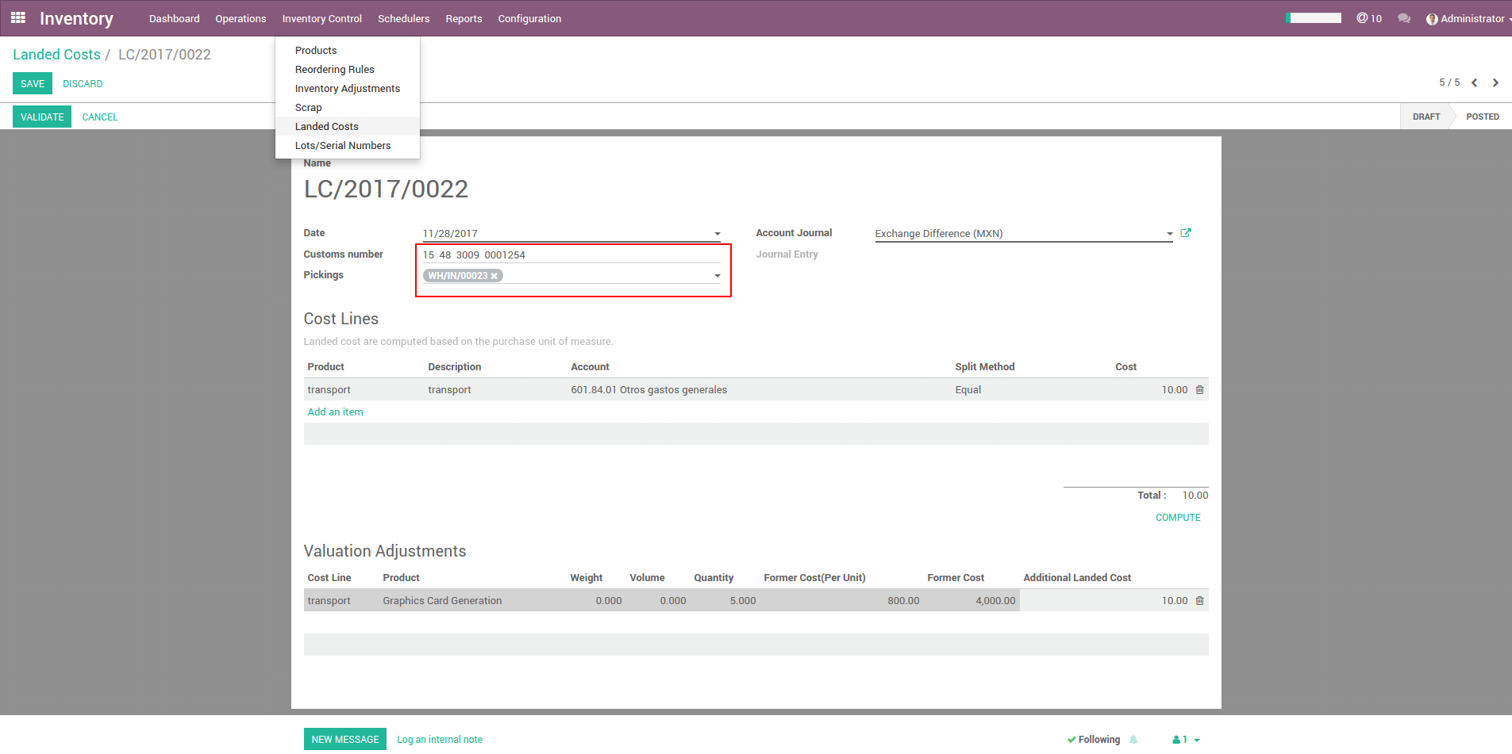Click the Validate button

42,117
